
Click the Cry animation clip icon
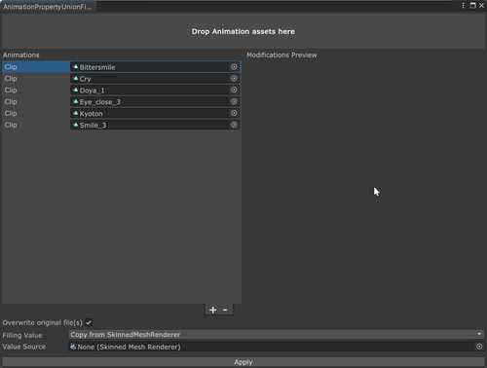[76, 79]
